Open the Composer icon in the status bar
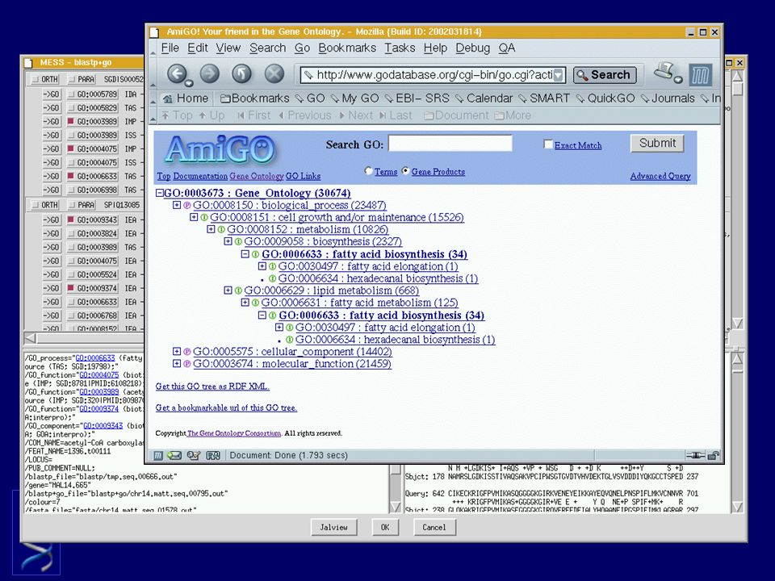The image size is (775, 581). tap(194, 455)
